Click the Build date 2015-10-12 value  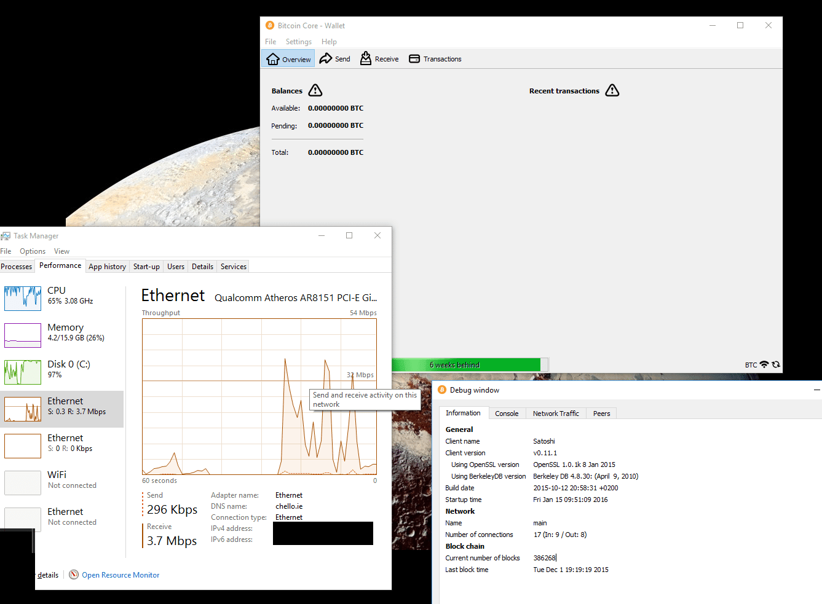[575, 488]
